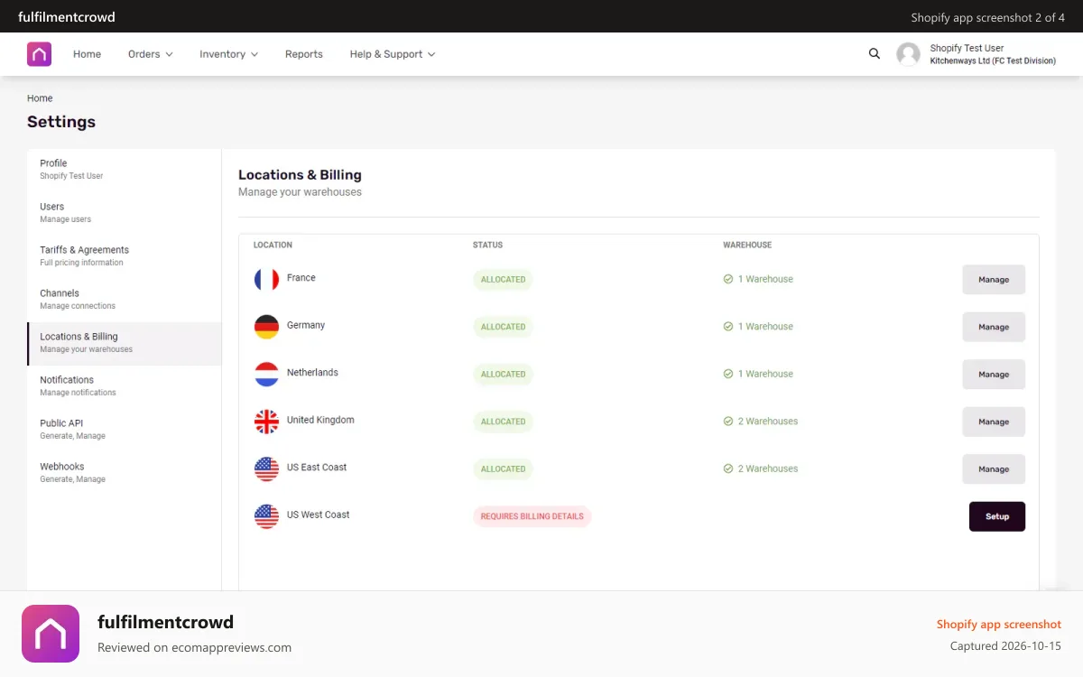Click Setup for US West Coast
Viewport: 1083px width, 677px height.
(x=997, y=516)
